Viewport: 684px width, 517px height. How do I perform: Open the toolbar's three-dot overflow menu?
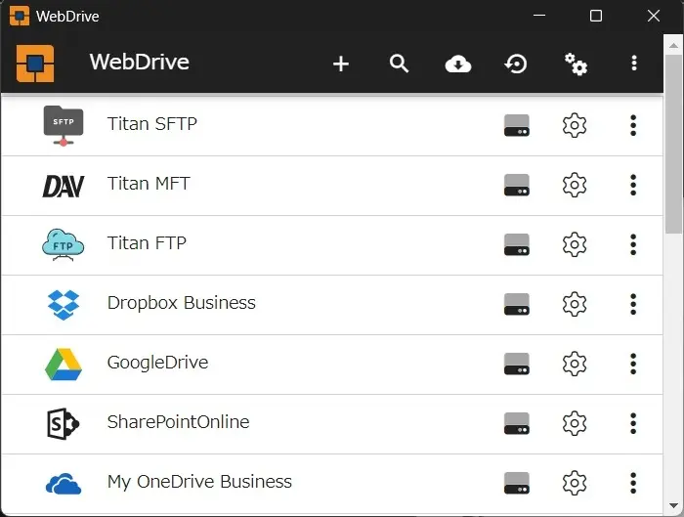634,64
